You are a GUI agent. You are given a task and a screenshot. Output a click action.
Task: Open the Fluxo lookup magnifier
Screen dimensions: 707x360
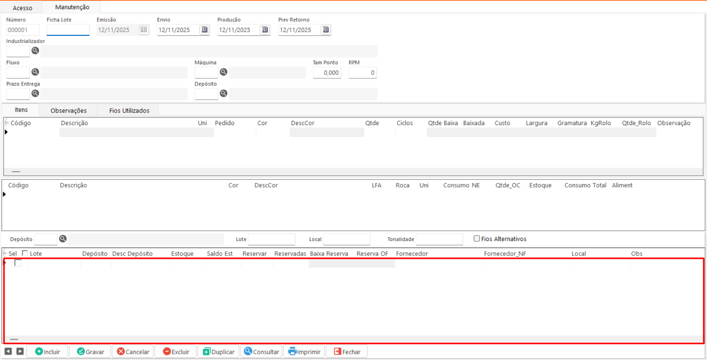click(35, 72)
